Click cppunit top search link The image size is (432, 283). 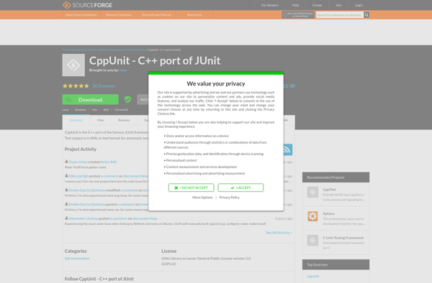coord(313,276)
